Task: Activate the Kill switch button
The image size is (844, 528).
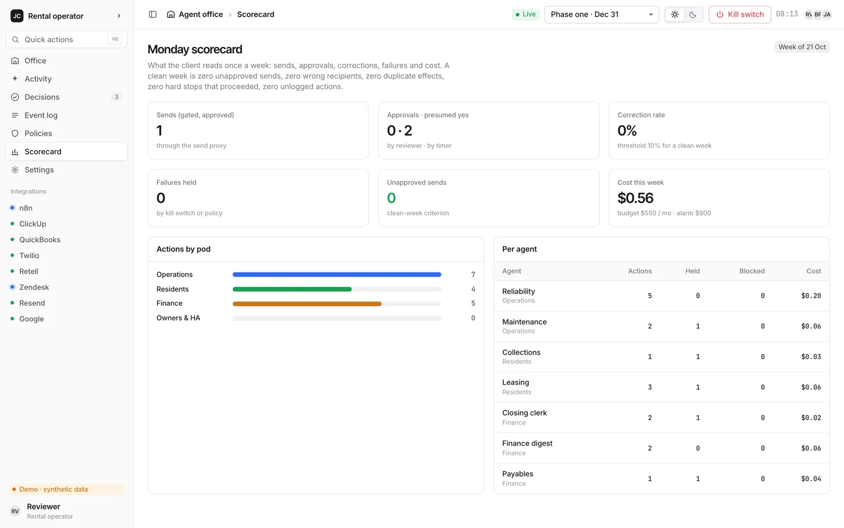Action: click(740, 14)
